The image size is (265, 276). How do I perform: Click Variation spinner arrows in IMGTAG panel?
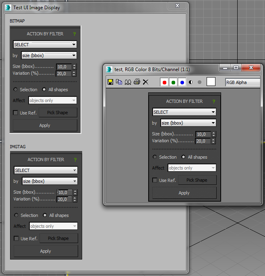pos(75,199)
